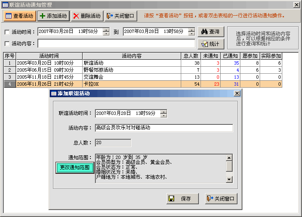
Task: Enable the 活动时间 filter checkbox
Action: [7, 32]
